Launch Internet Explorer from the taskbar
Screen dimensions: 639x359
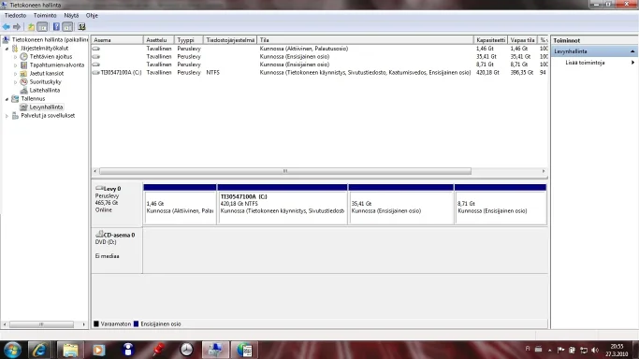[39, 350]
